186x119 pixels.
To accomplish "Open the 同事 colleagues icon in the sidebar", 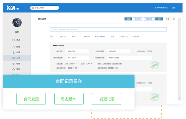I will [x=14, y=52].
